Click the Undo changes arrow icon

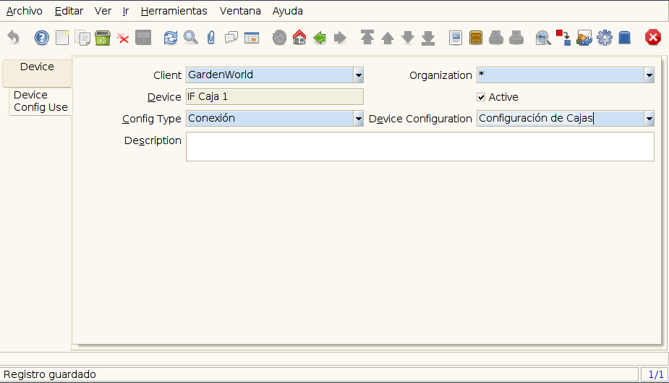14,38
